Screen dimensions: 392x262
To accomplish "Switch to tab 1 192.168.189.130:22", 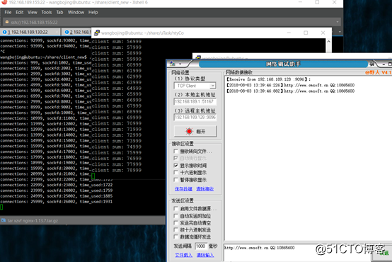I will [x=30, y=32].
